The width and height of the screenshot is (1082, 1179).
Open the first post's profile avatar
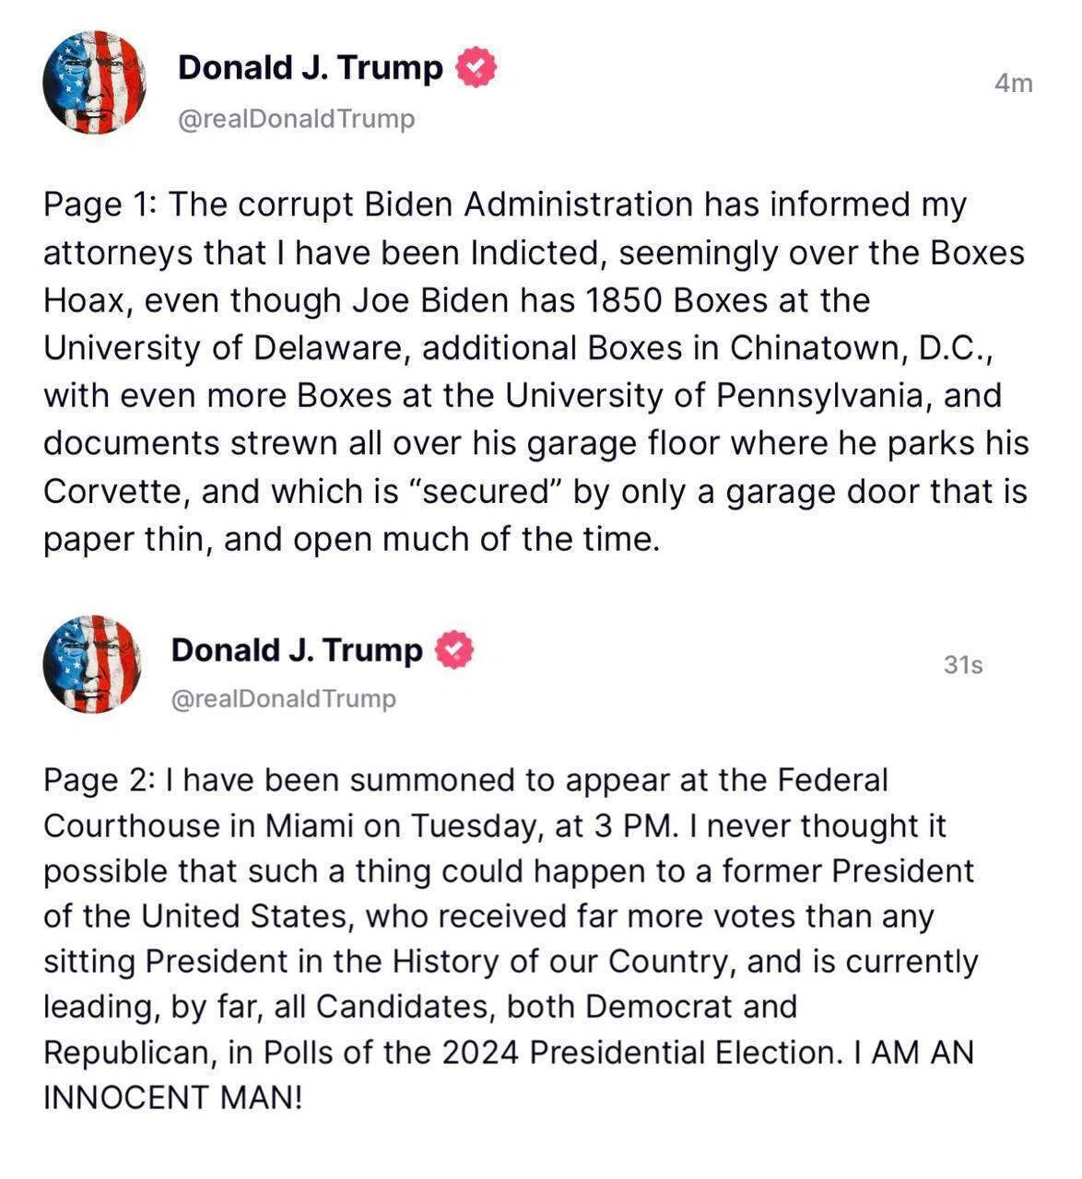pos(95,83)
